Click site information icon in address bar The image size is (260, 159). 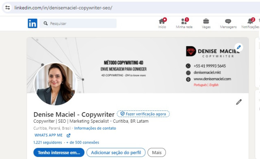pyautogui.click(x=7, y=7)
